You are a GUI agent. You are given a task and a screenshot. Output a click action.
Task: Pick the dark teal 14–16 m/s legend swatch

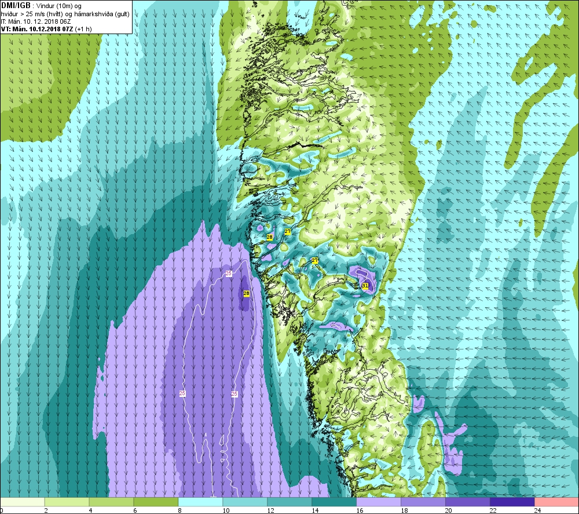(334, 502)
